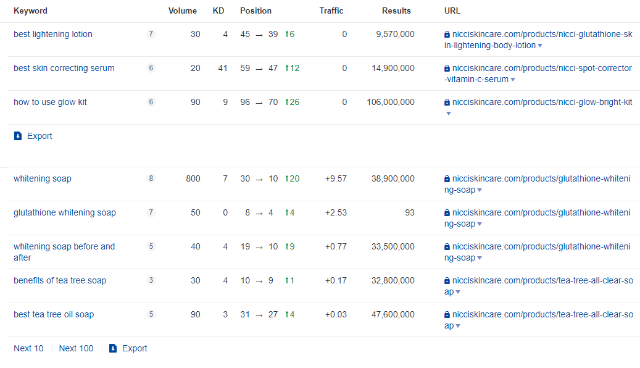Screen dimensions: 640x368
Task: Expand URL dropdown in benefits of tea tree soap row
Action: (x=458, y=292)
